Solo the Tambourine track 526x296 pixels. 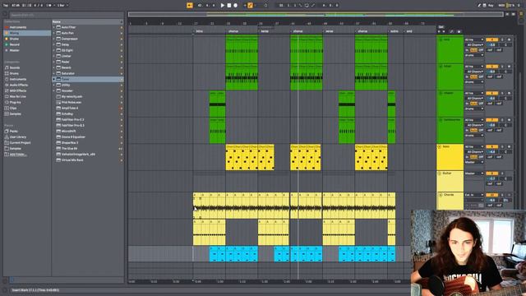pos(502,120)
